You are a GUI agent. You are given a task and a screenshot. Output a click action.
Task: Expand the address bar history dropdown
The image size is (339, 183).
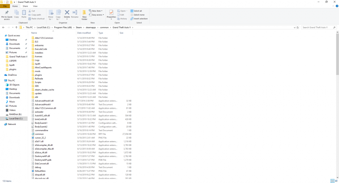point(295,28)
